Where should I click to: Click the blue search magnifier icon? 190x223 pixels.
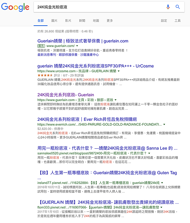[178, 7]
